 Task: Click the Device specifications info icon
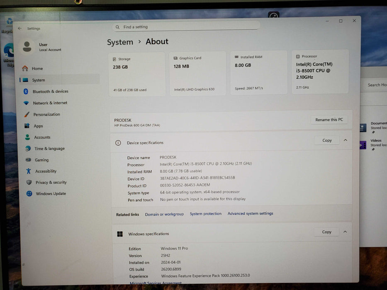118,143
